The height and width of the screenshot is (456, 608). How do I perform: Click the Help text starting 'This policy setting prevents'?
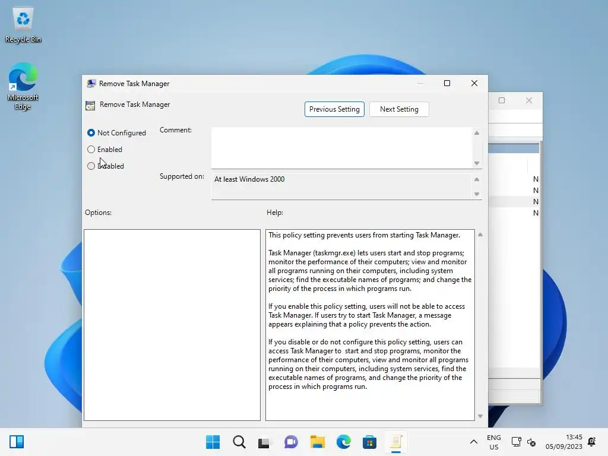[364, 235]
